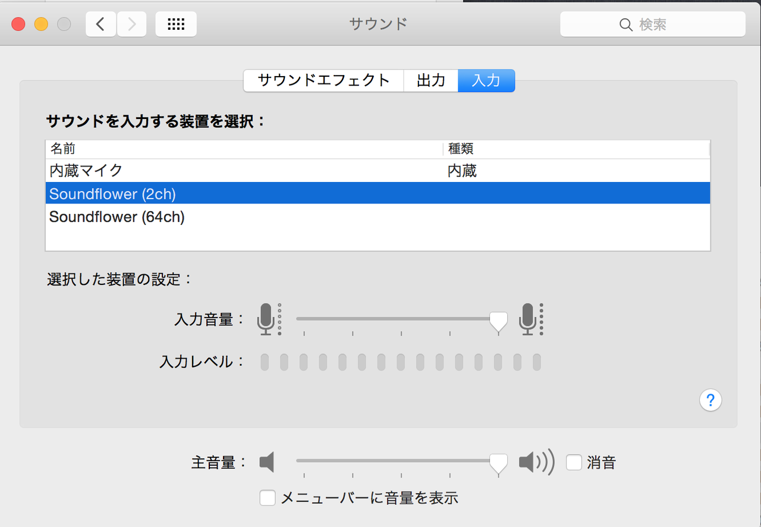Click the magnifier icon in the search field
The width and height of the screenshot is (761, 527).
(x=626, y=25)
